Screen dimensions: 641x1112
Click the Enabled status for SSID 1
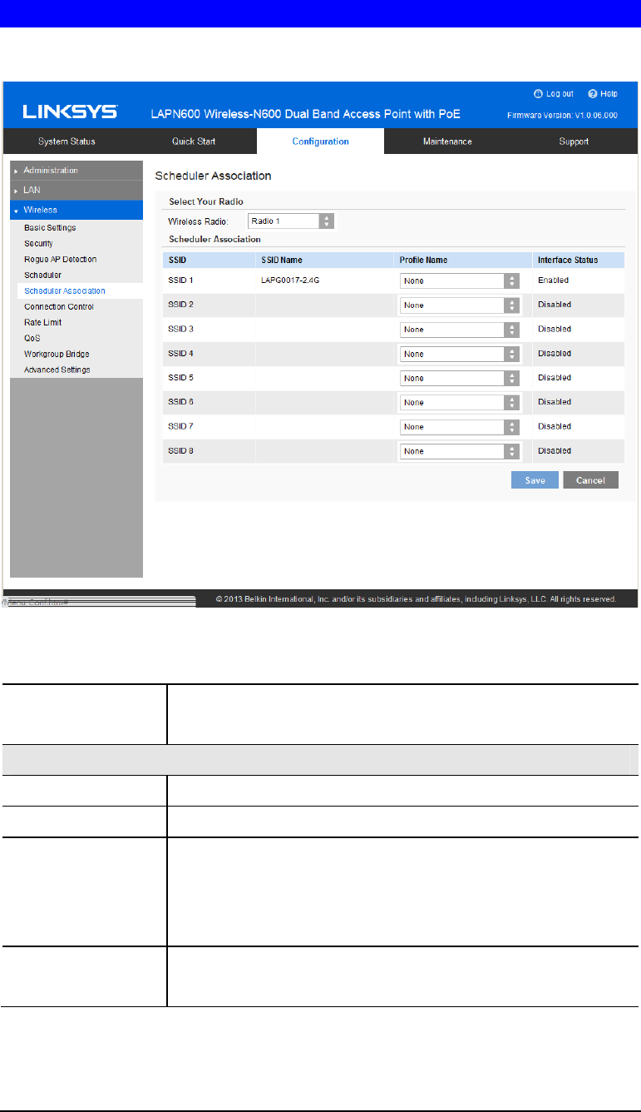tap(553, 280)
